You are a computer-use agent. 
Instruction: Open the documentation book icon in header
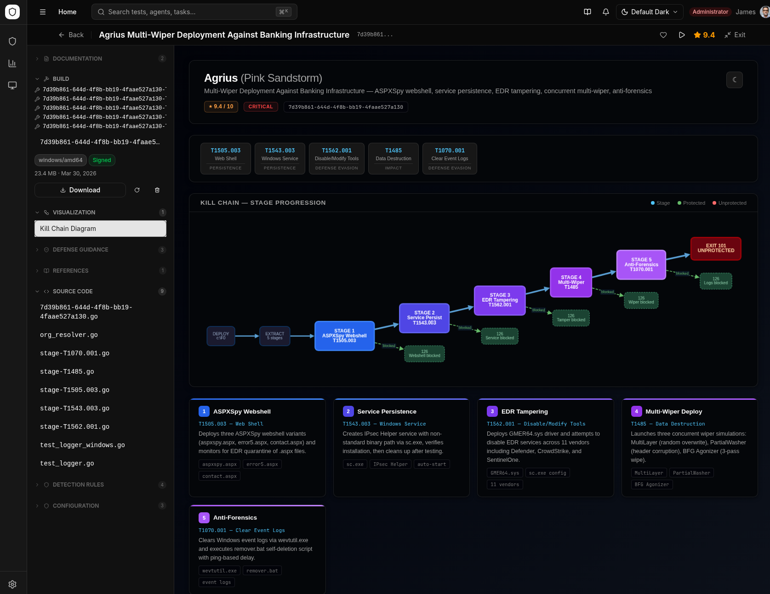pyautogui.click(x=587, y=12)
